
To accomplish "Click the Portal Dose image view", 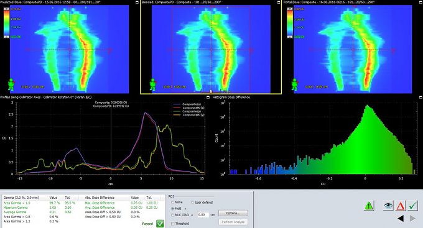I will point(353,49).
